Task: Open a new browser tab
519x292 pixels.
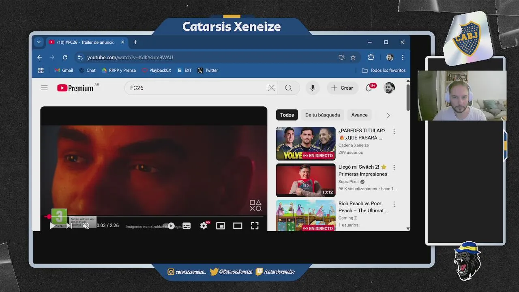Action: point(135,42)
